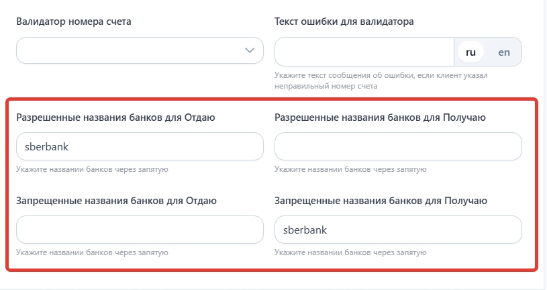The height and width of the screenshot is (290, 547).
Task: Click label Разрешенные названия банков для Отдаю
Action: tap(115, 117)
